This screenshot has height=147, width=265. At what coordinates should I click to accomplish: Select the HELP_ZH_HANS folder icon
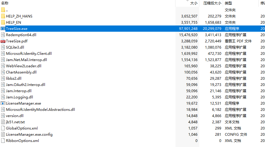pyautogui.click(x=3, y=16)
